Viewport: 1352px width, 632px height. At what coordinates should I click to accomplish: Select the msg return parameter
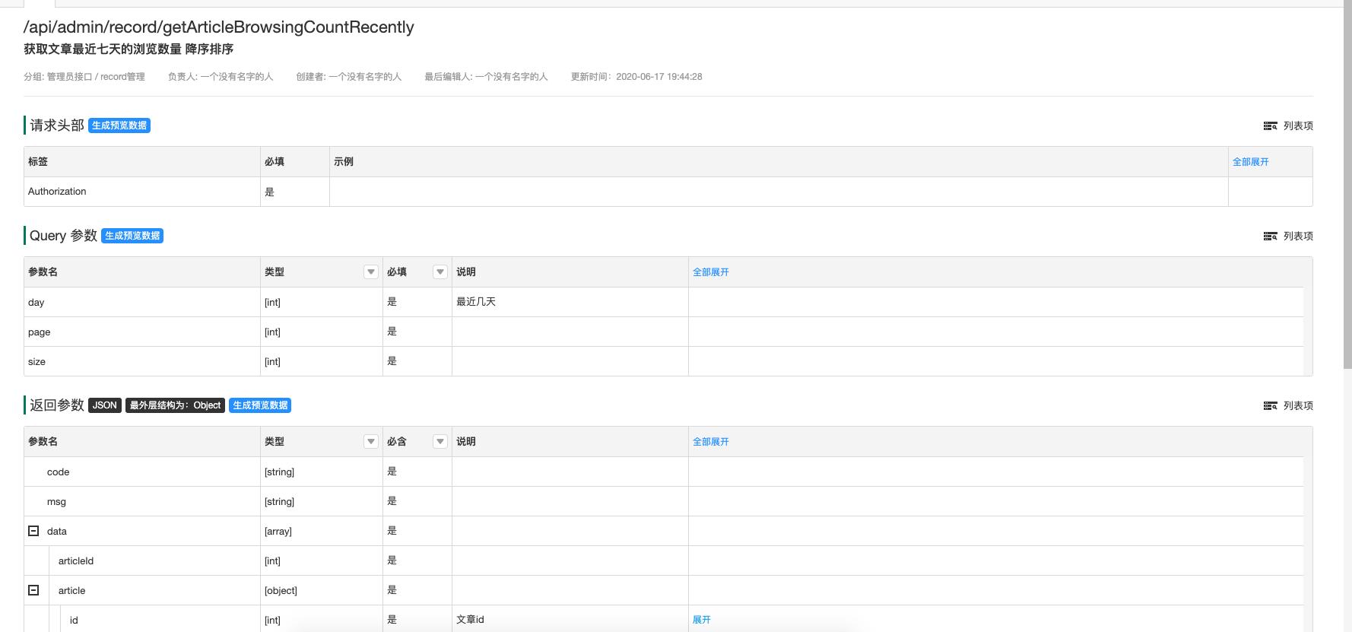(x=56, y=502)
